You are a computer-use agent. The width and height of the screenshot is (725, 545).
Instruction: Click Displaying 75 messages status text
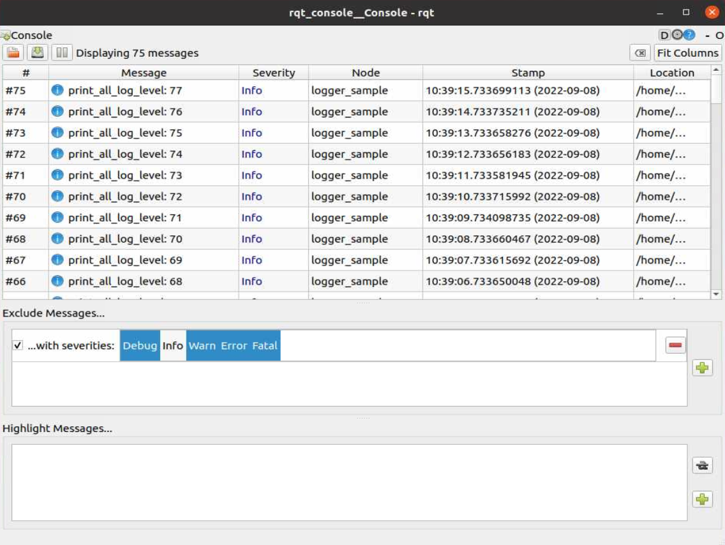pos(137,53)
